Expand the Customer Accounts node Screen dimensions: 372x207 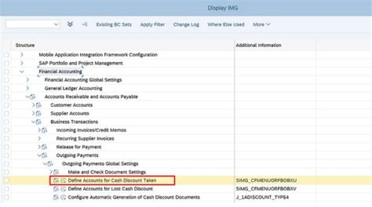pos(34,105)
